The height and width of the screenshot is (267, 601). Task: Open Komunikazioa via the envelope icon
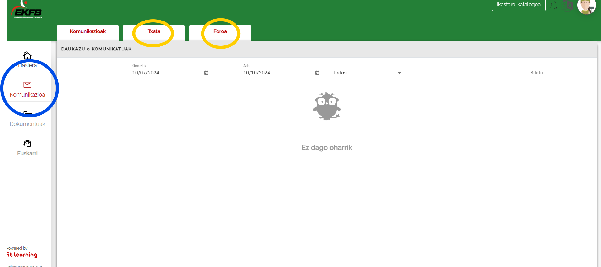(27, 85)
